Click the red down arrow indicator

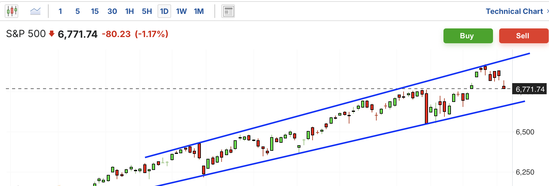pyautogui.click(x=52, y=34)
